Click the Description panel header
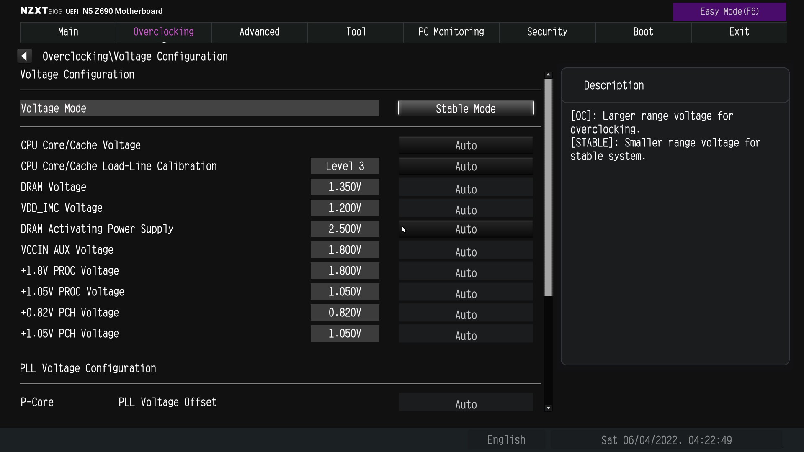This screenshot has height=452, width=804. coord(675,85)
